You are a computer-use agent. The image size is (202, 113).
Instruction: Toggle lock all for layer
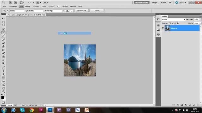click(x=178, y=23)
